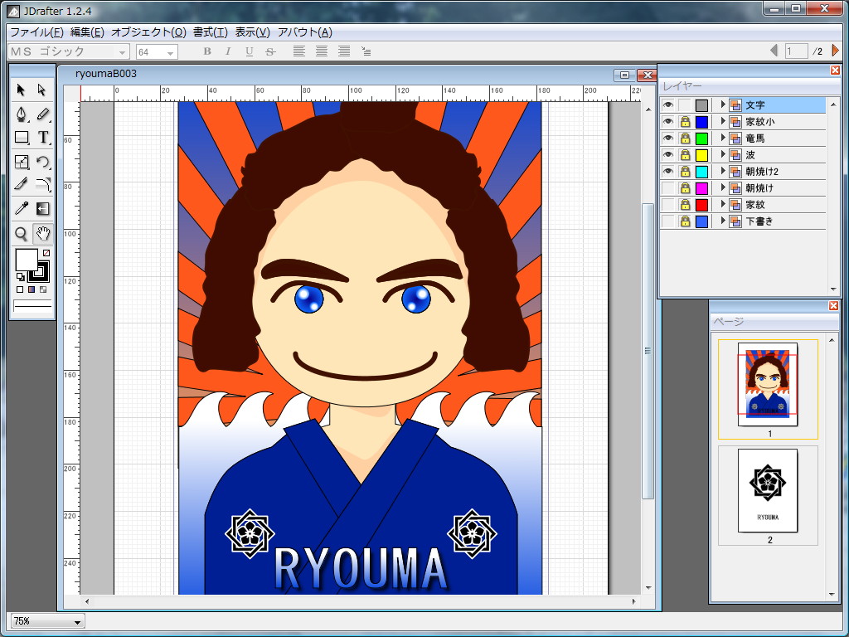Click the 波 layer yellow color swatch
The width and height of the screenshot is (849, 637).
point(701,155)
